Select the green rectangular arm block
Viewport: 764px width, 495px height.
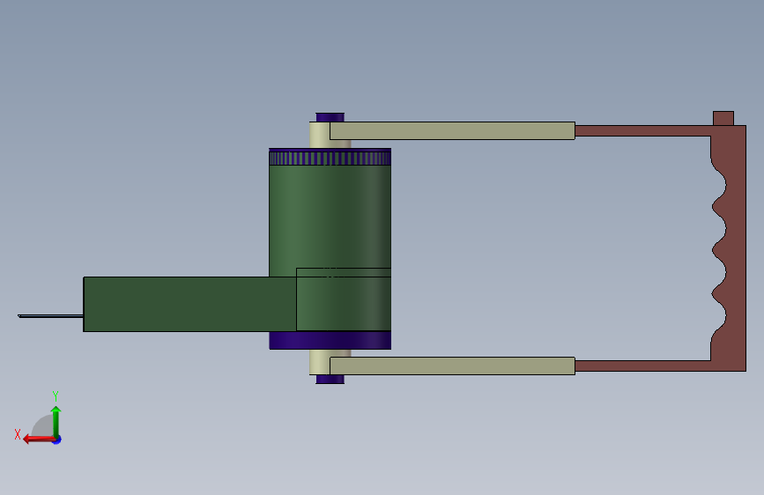pyautogui.click(x=189, y=304)
